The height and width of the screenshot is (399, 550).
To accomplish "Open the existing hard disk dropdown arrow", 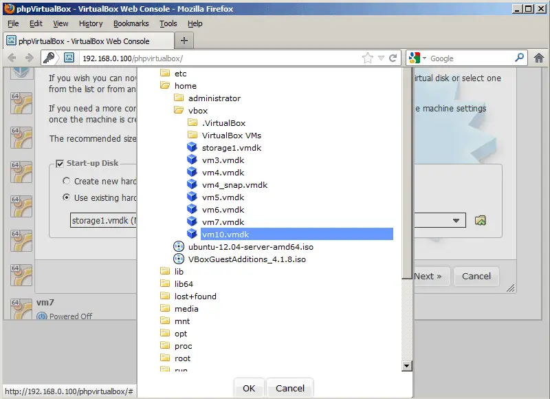I will 456,220.
